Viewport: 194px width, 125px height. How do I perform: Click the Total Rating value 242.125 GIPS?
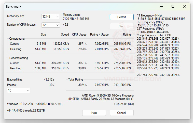(x=122, y=85)
